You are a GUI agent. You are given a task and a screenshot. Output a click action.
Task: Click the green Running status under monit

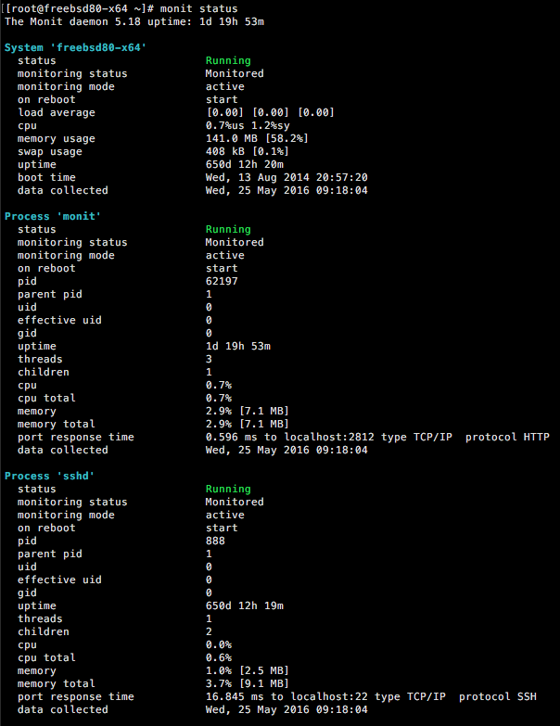tap(228, 229)
